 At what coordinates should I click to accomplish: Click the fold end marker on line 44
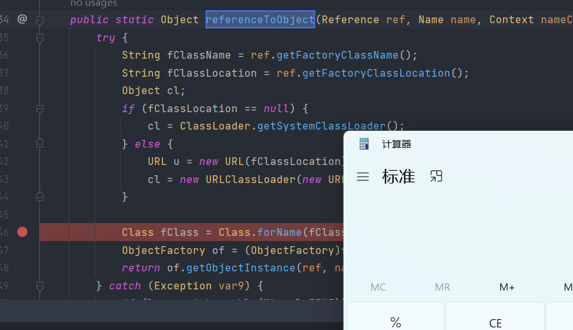(40, 196)
